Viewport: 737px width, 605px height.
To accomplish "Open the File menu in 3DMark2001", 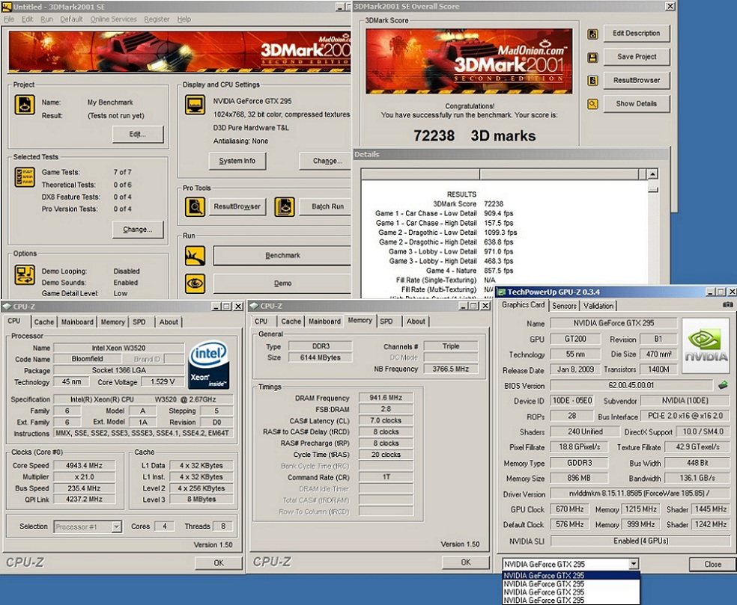I will [10, 19].
